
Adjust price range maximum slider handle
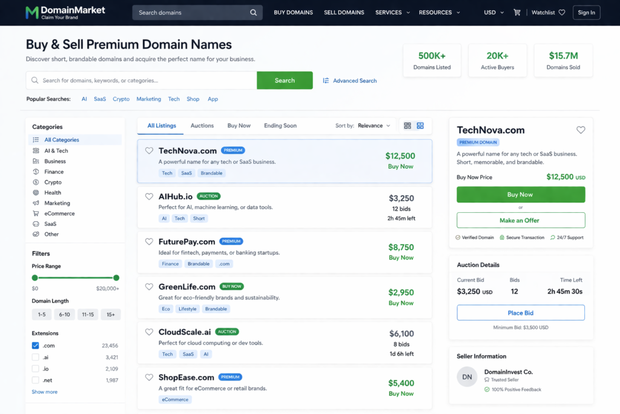tap(116, 278)
